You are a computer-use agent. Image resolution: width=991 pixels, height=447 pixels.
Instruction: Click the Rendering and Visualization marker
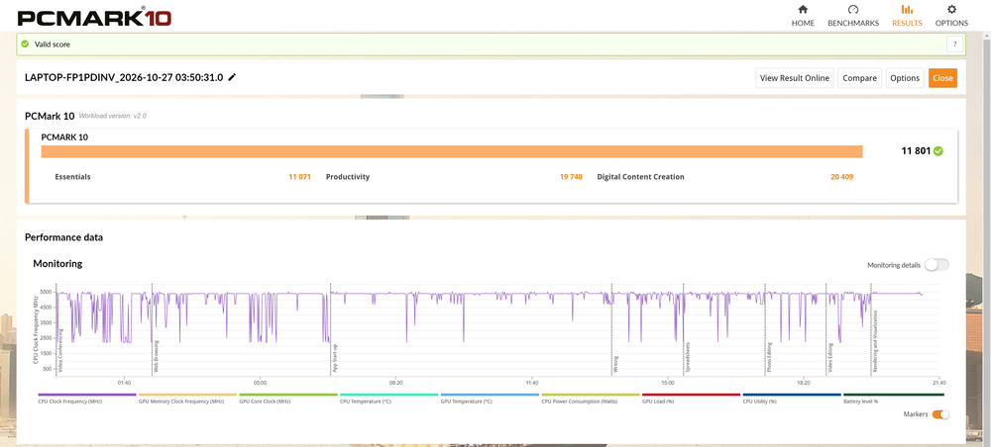pos(875,342)
